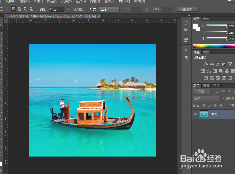The image size is (235, 174).
Task: Add a Brightness/Contrast adjustment sun icon
Action: [206, 64]
